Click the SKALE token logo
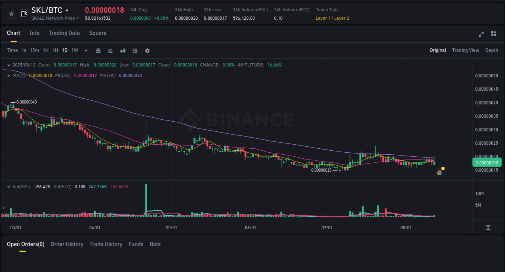 click(23, 13)
